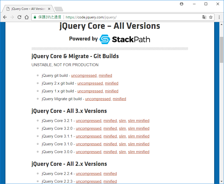Open jQuery Core 3.1.0 minified link
Image resolution: width=224 pixels, height=184 pixels.
(x=110, y=144)
